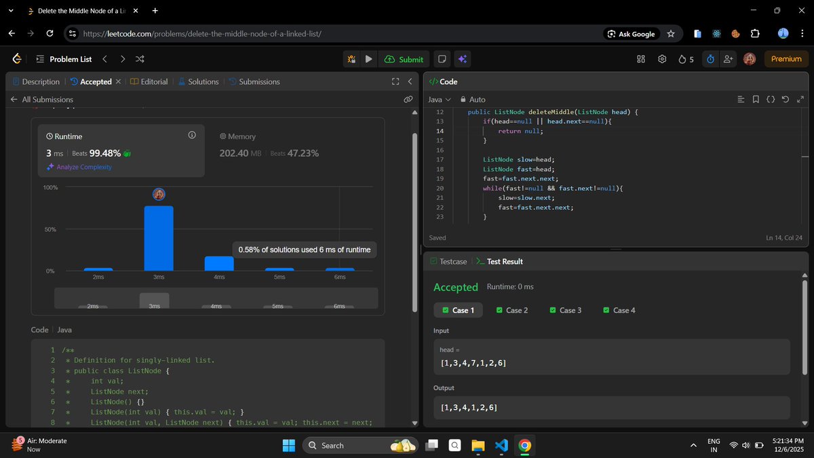The image size is (814, 458).
Task: Open the LeetCode home logo
Action: (16, 59)
